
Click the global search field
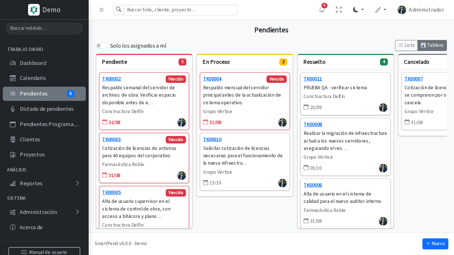pyautogui.click(x=181, y=10)
